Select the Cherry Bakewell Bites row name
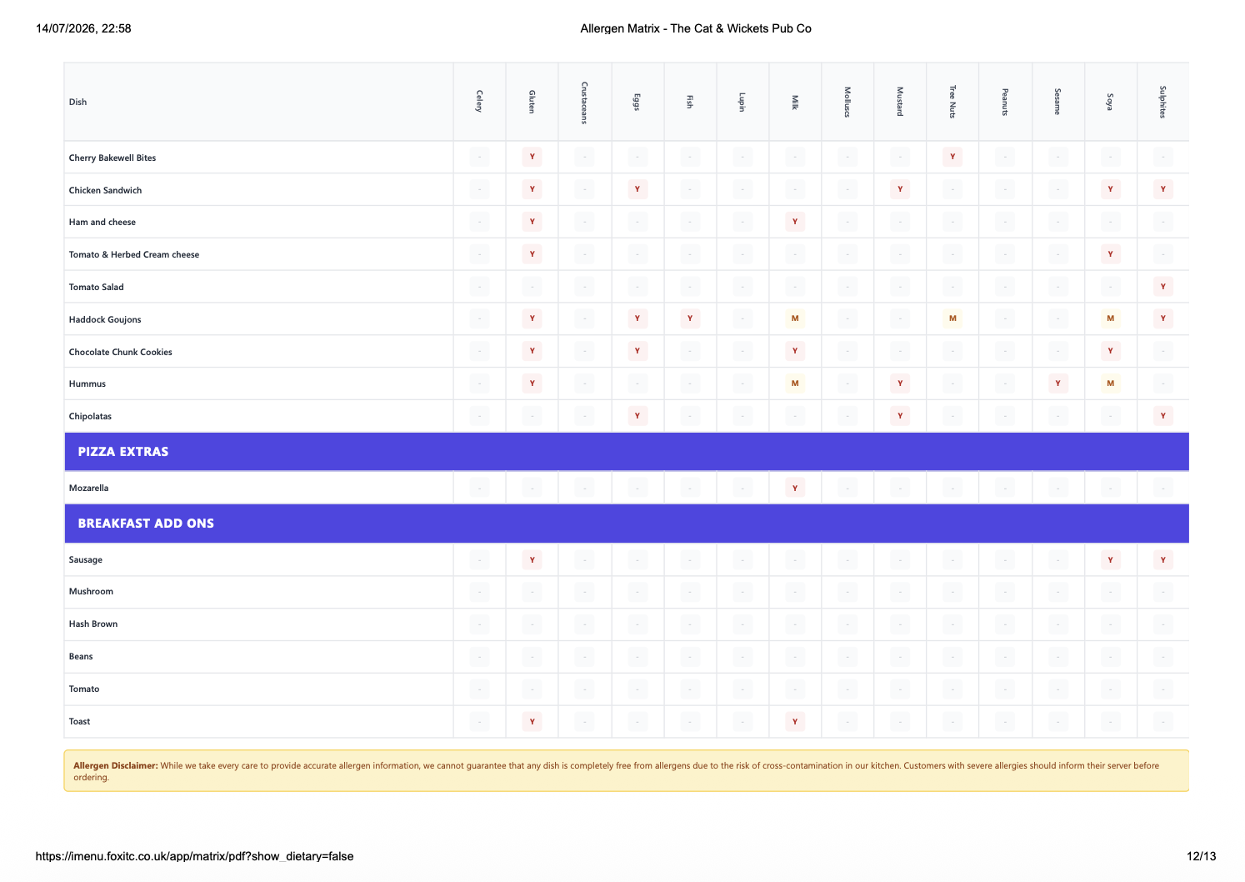The height and width of the screenshot is (882, 1245). 112,158
